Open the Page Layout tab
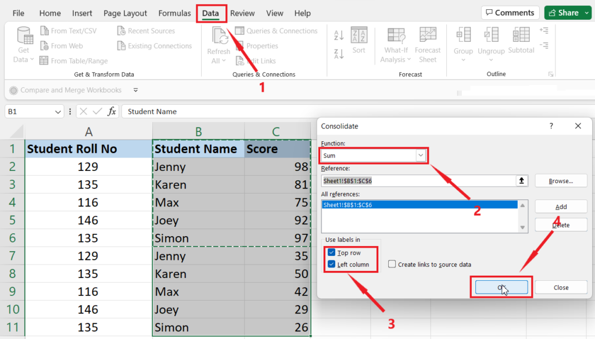595x339 pixels. click(125, 13)
